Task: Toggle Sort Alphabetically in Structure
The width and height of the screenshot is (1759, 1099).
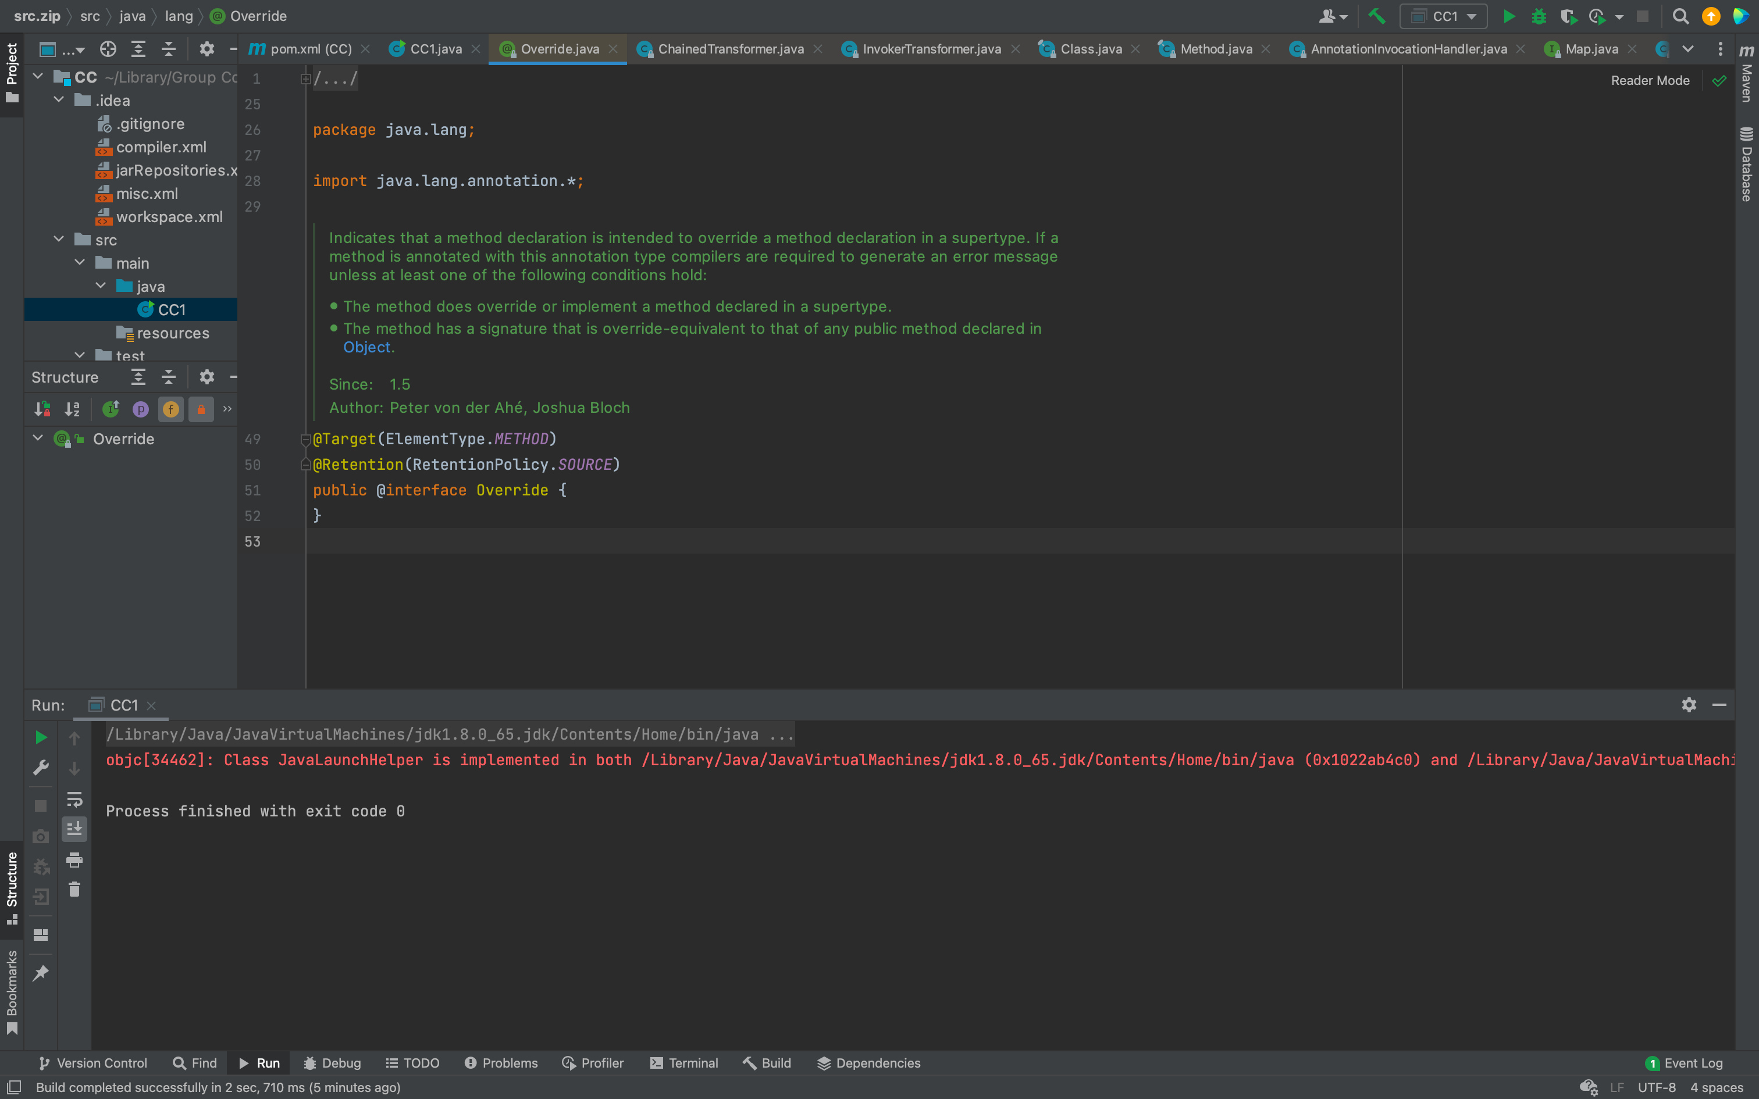Action: (72, 409)
